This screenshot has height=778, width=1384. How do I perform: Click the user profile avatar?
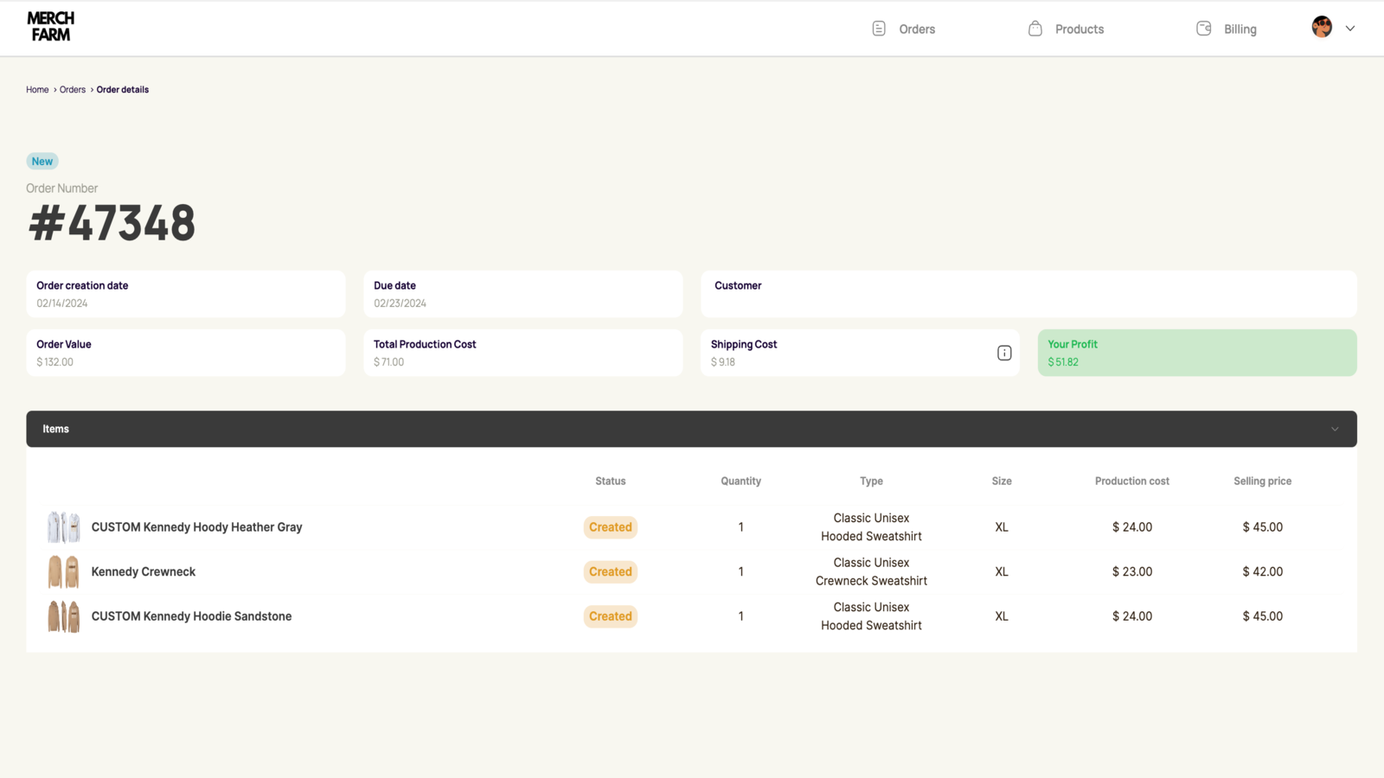pos(1322,27)
